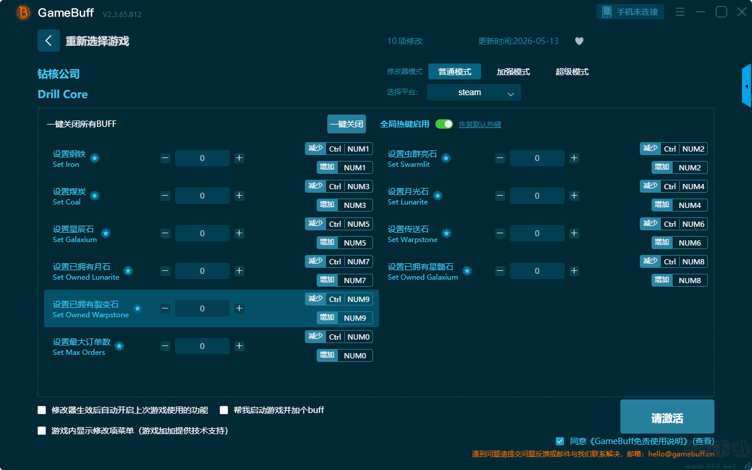Click the 10项修改 modifications count text
This screenshot has height=470, width=752.
tap(405, 41)
